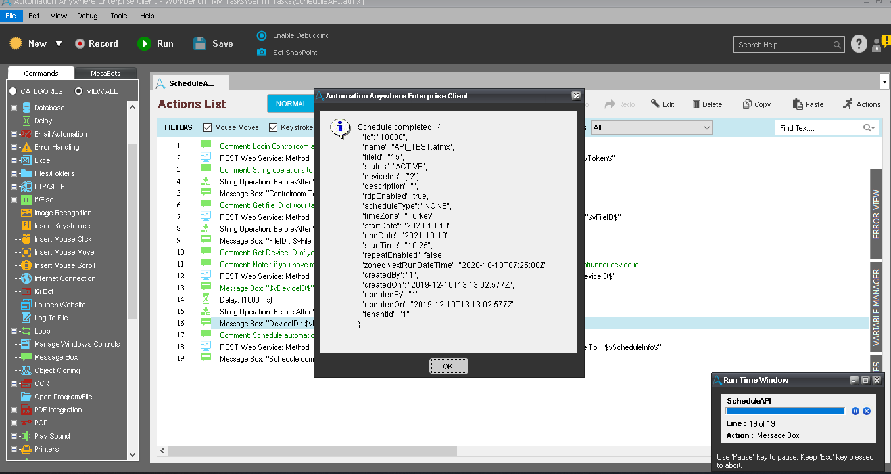Open the Tools menu
The height and width of the screenshot is (474, 891).
tap(119, 16)
